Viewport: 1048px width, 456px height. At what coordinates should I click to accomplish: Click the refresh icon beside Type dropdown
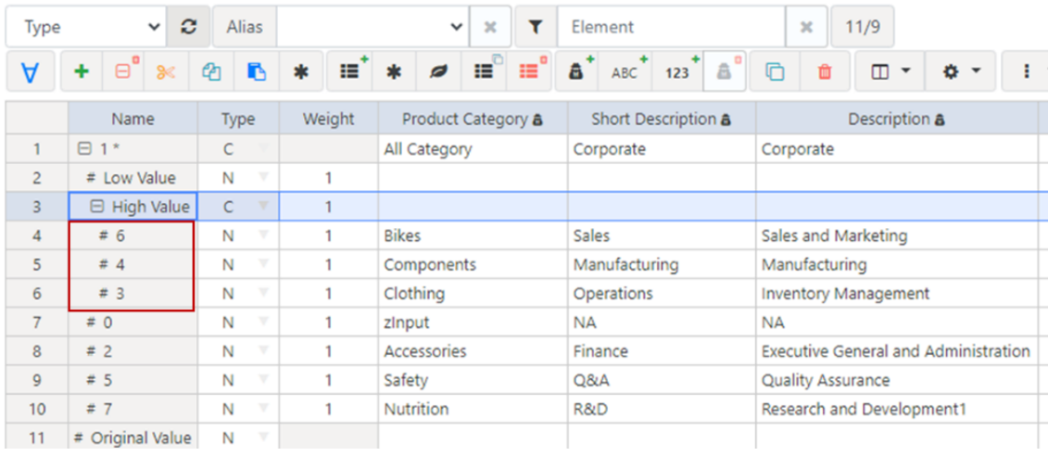coord(188,27)
